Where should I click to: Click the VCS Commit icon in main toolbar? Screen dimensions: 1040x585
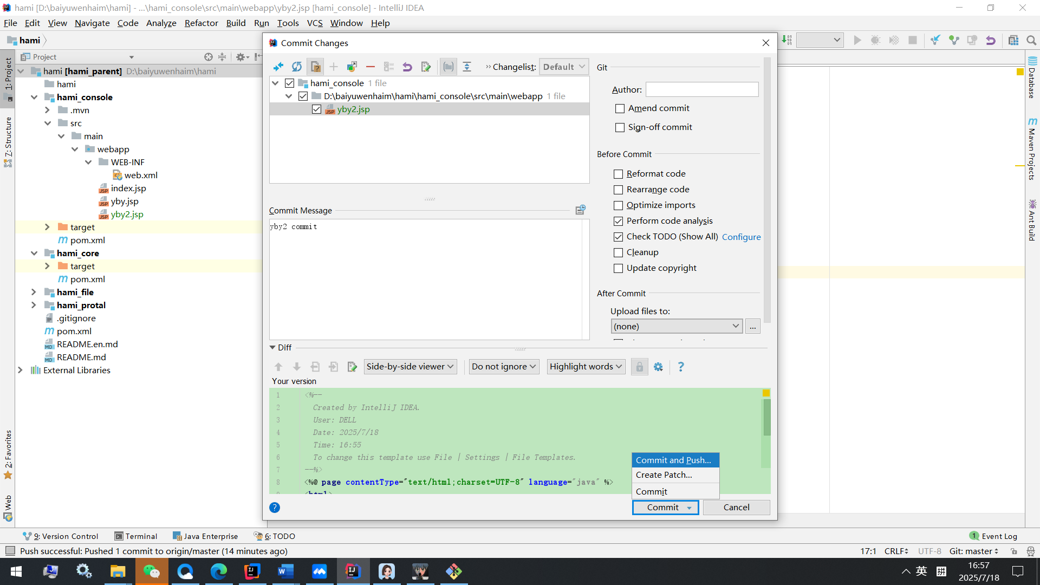tap(954, 40)
